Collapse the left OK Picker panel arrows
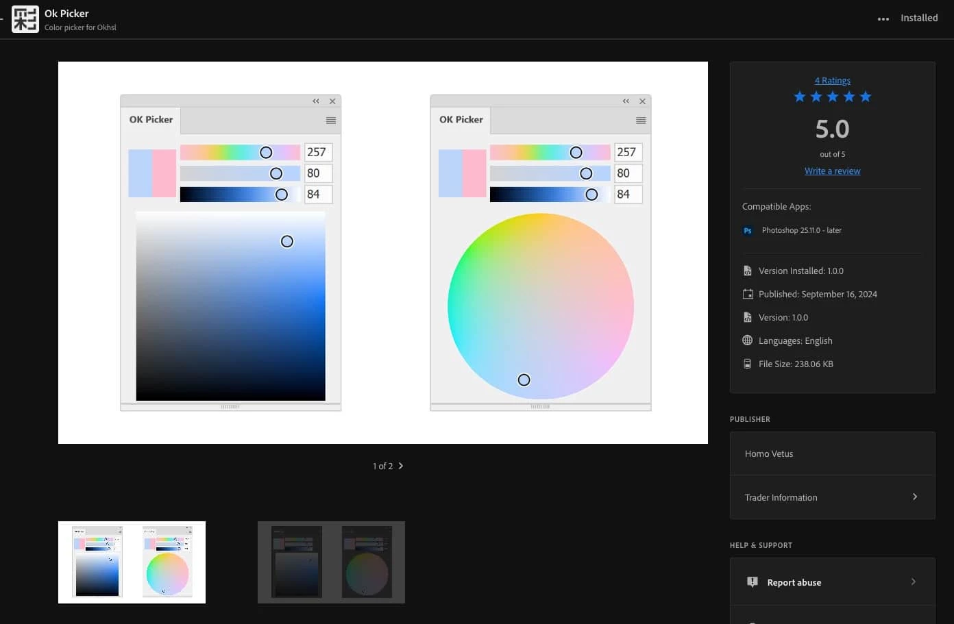Image resolution: width=954 pixels, height=624 pixels. tap(316, 101)
